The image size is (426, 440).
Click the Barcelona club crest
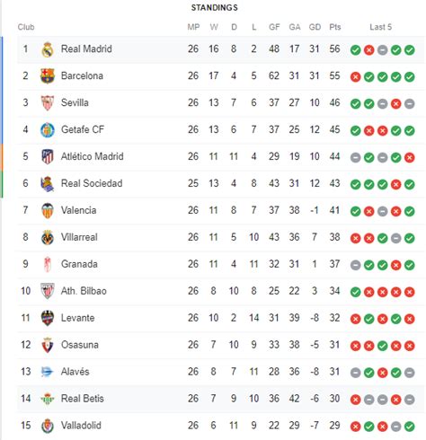coord(48,76)
